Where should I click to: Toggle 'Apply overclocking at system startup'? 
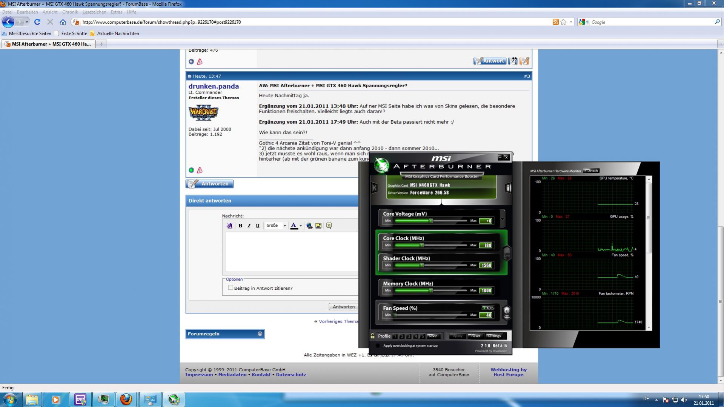point(378,346)
